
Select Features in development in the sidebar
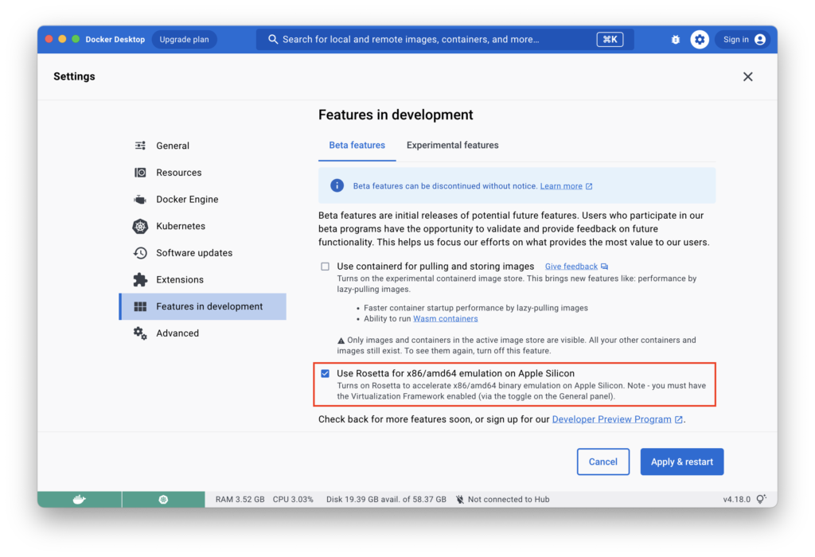click(x=203, y=306)
